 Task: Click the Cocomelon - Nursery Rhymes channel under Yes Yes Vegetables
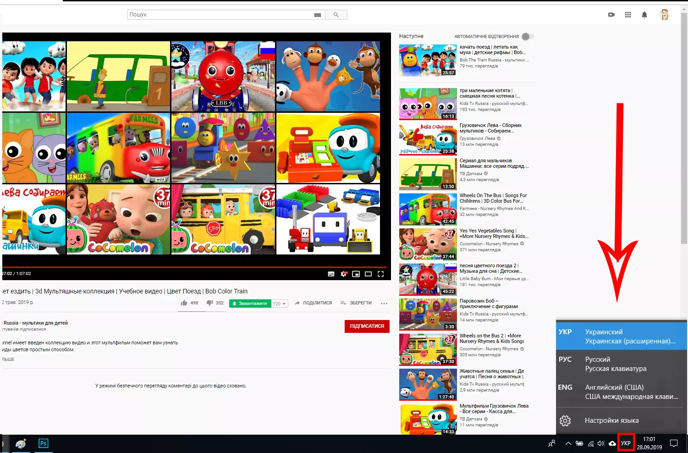489,244
